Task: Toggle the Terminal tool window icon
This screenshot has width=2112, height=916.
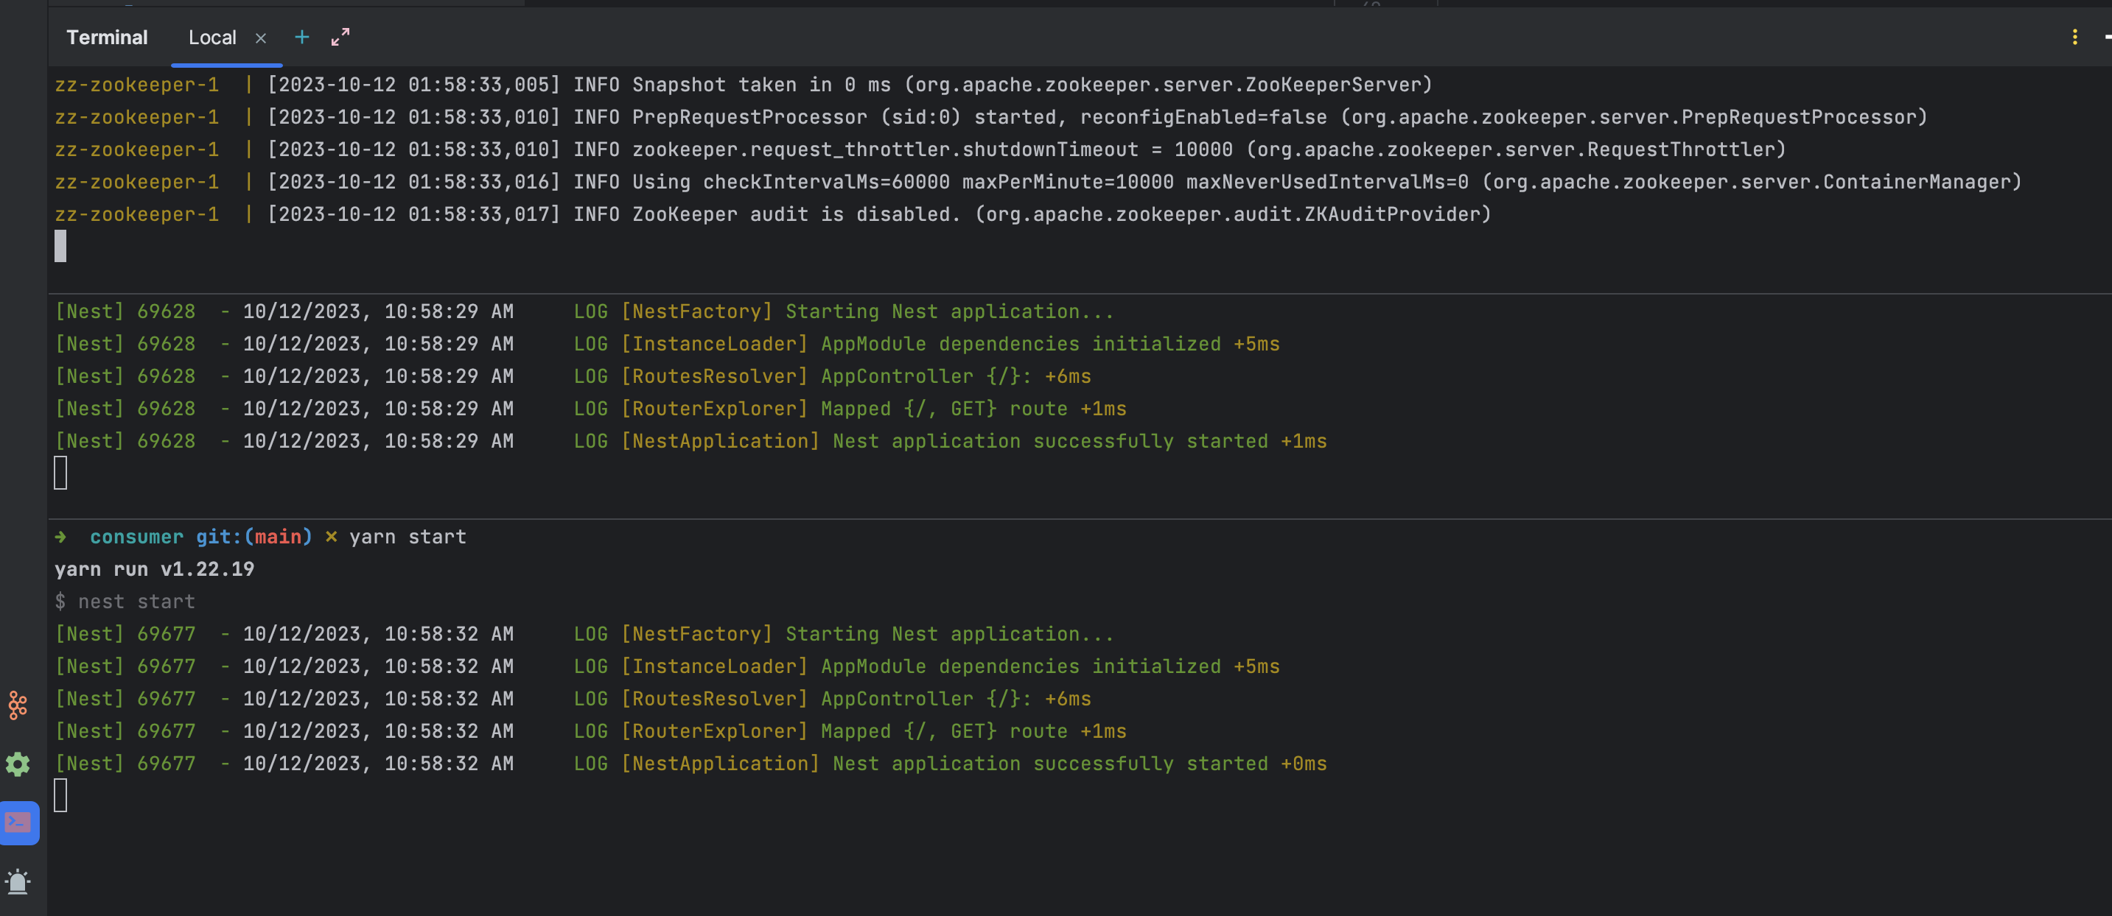Action: [19, 822]
